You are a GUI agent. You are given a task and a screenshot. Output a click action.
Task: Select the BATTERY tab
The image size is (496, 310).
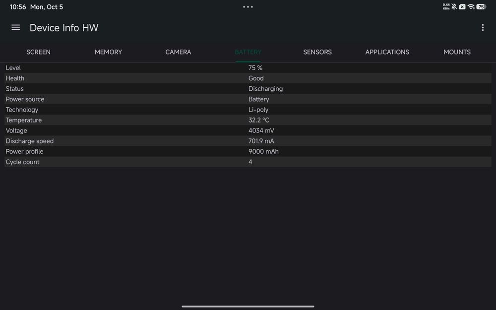point(248,52)
